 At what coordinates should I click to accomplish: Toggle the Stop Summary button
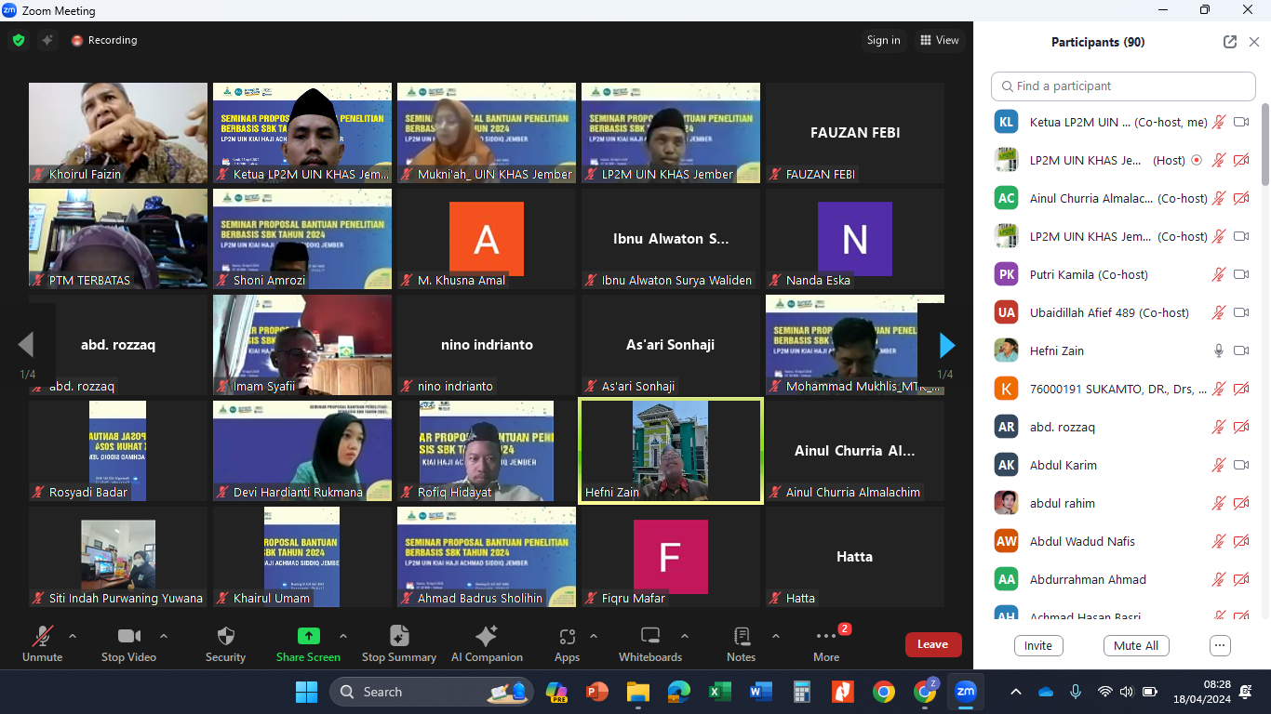[x=398, y=643]
